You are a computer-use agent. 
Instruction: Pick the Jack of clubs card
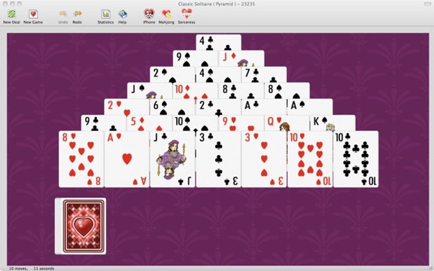click(173, 159)
